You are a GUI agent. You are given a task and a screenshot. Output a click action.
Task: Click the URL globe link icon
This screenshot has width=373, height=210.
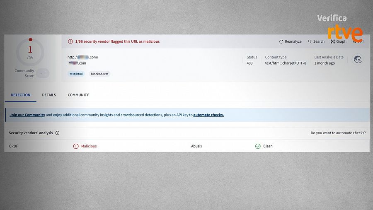tap(358, 60)
